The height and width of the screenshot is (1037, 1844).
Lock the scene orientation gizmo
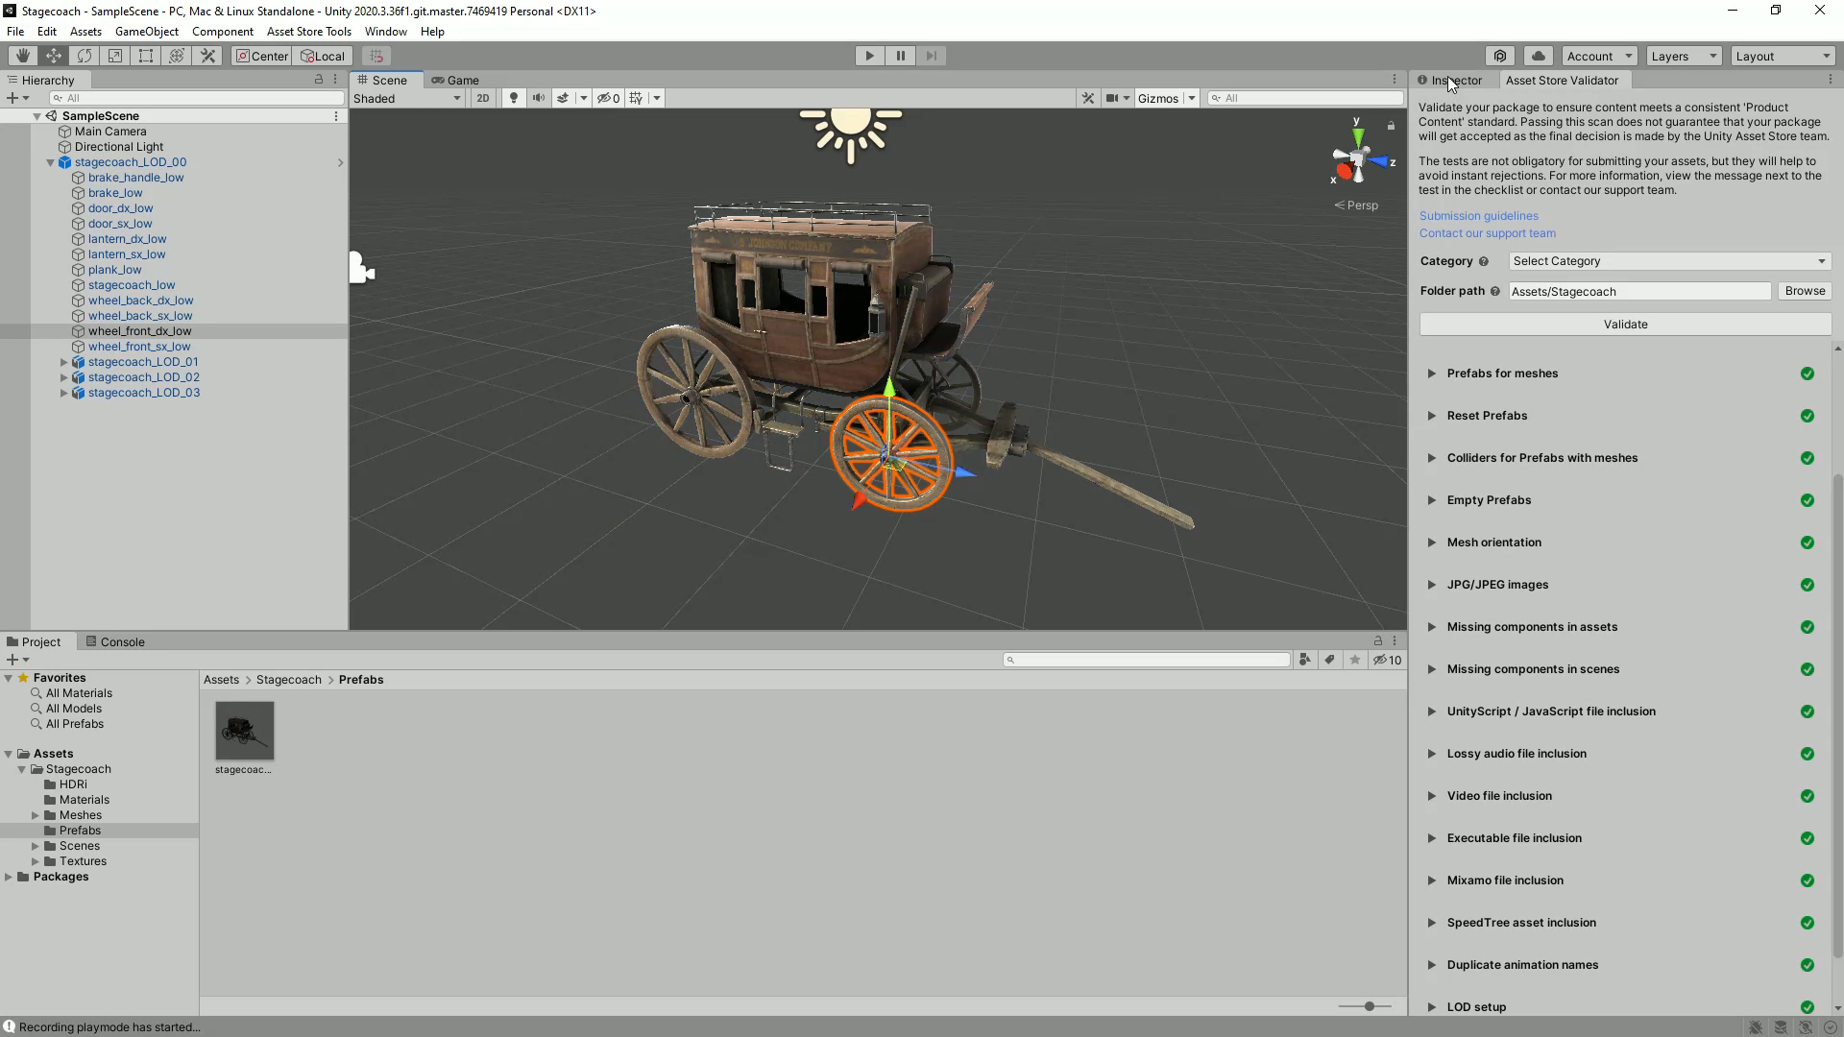tap(1391, 126)
